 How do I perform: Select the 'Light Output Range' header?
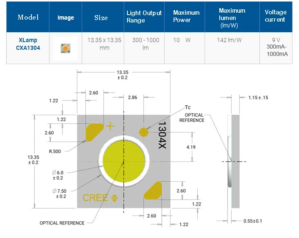coord(144,17)
